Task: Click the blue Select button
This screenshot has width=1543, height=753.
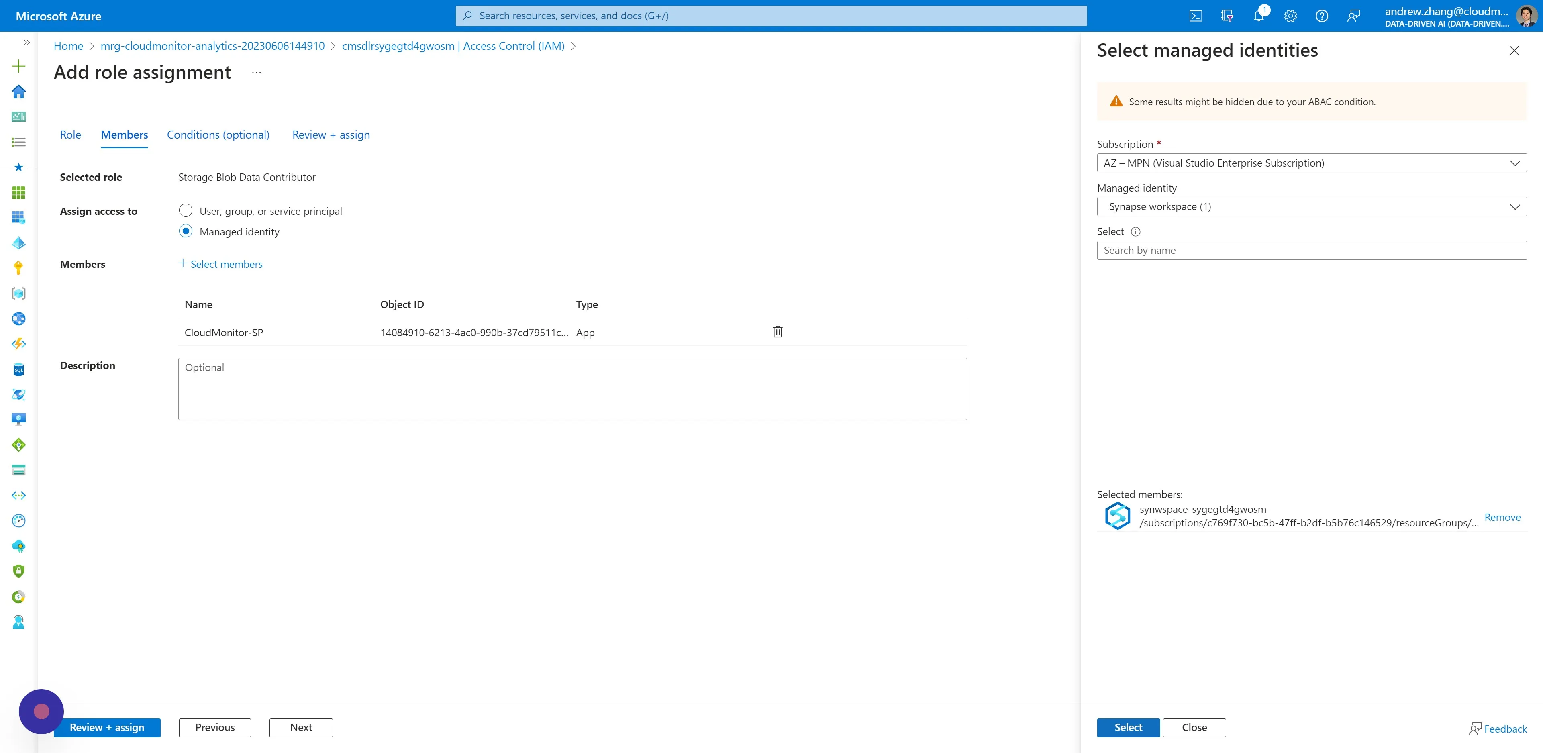Action: coord(1128,728)
